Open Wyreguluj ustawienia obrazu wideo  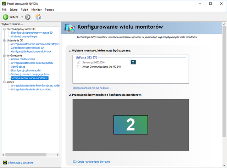click(31, 89)
